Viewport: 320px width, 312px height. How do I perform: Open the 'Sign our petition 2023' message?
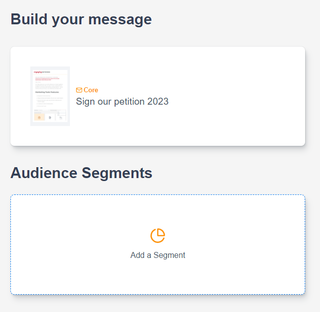point(122,102)
